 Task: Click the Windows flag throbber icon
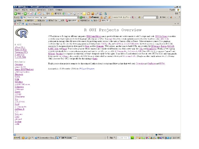(178, 10)
